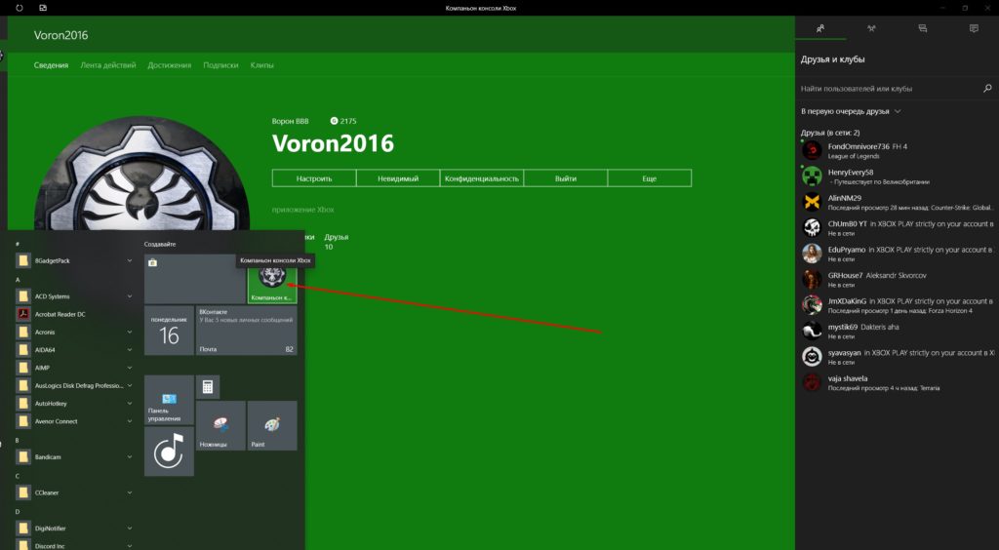This screenshot has height=550, width=999.
Task: Click the Настроить button
Action: 314,178
